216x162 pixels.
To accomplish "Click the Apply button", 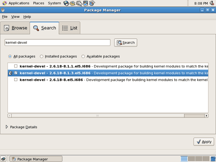I will [x=204, y=142].
